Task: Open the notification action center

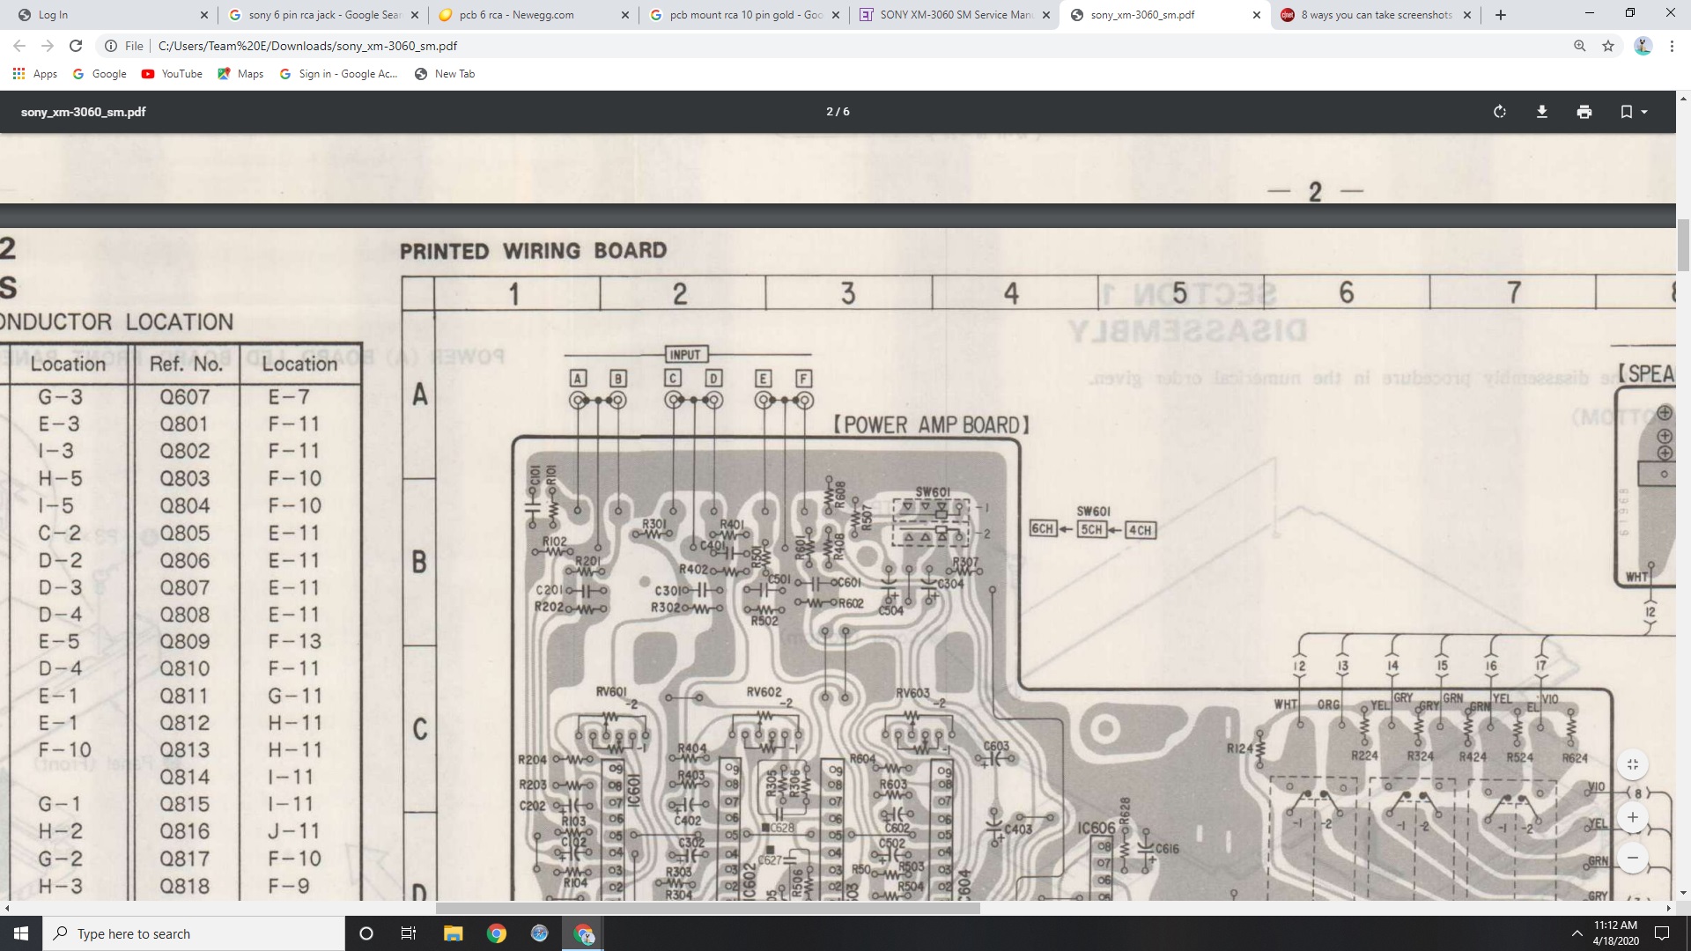Action: pyautogui.click(x=1662, y=933)
